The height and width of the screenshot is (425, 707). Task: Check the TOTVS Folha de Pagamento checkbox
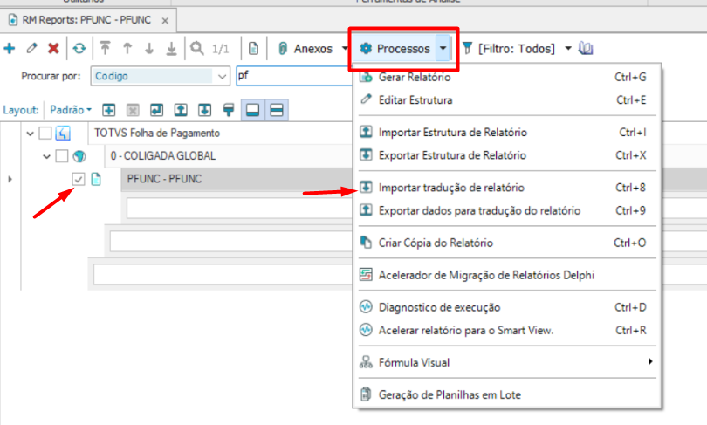click(x=45, y=133)
